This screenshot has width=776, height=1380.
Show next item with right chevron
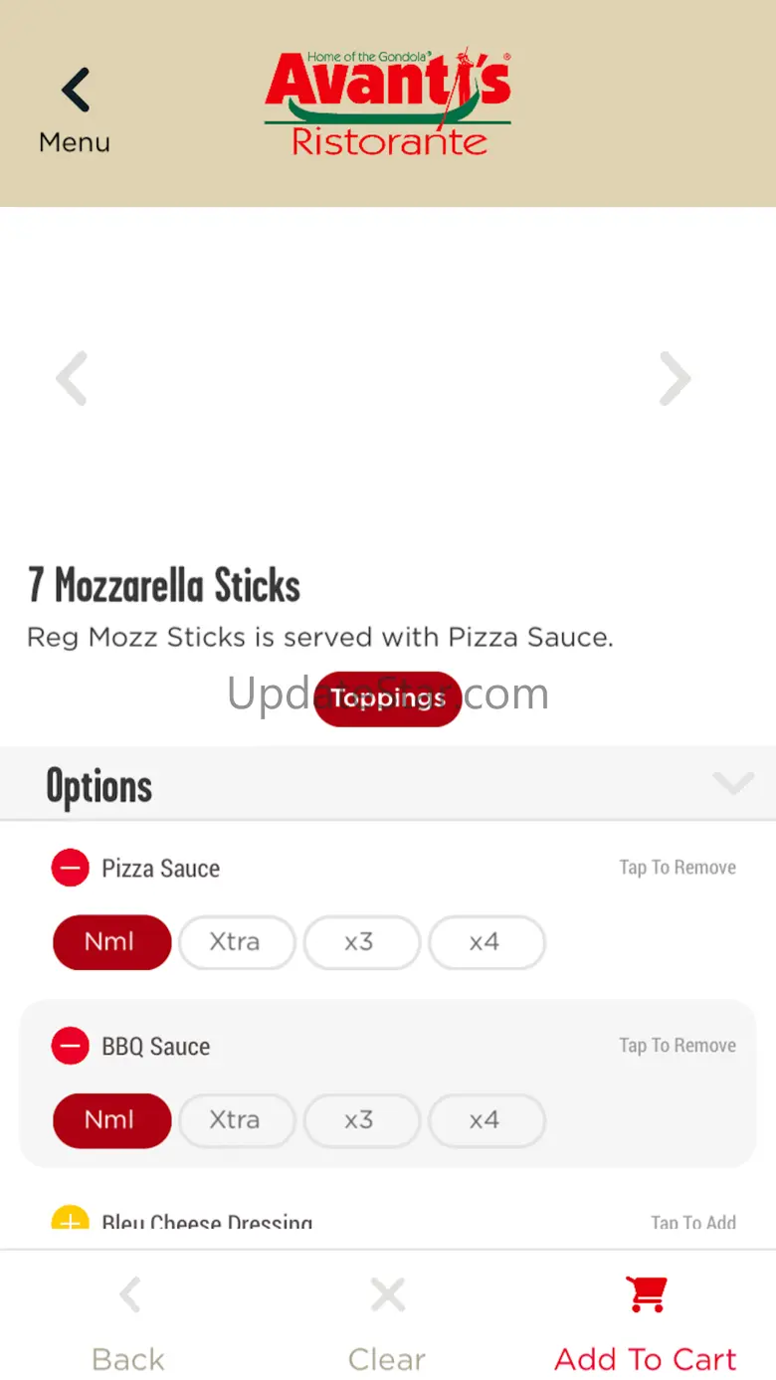tap(676, 378)
